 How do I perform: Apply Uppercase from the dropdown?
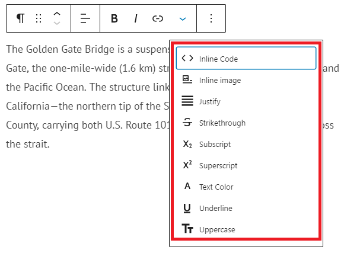[246, 229]
